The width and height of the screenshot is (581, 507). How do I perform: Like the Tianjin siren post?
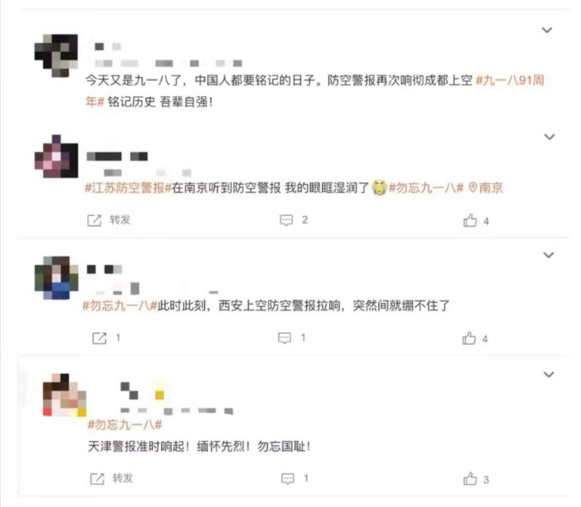pyautogui.click(x=476, y=479)
